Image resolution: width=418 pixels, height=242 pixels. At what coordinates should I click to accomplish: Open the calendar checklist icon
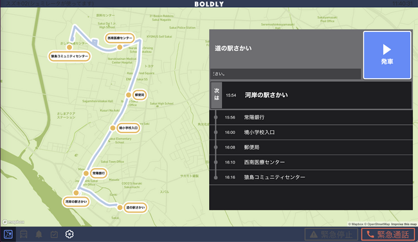pyautogui.click(x=54, y=234)
